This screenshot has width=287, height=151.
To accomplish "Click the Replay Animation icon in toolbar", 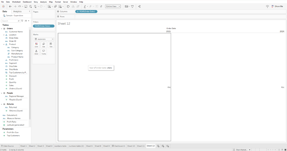I will point(19,6).
